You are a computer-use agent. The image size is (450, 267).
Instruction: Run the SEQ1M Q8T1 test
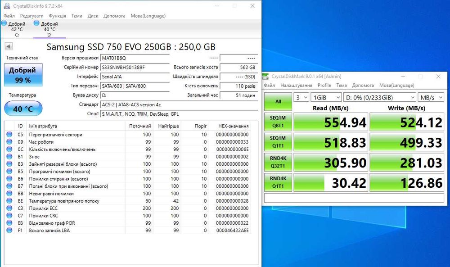pyautogui.click(x=278, y=122)
